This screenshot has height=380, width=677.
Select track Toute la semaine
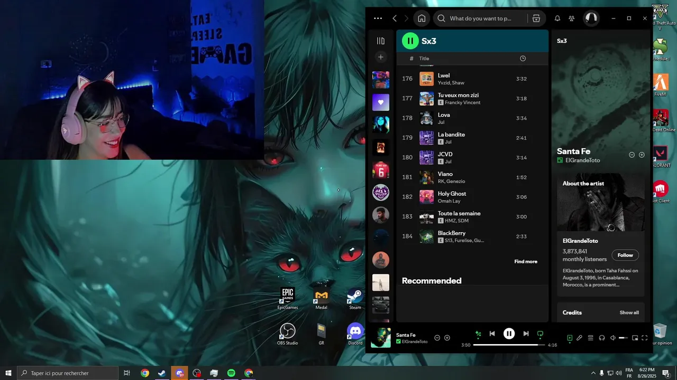click(472, 216)
